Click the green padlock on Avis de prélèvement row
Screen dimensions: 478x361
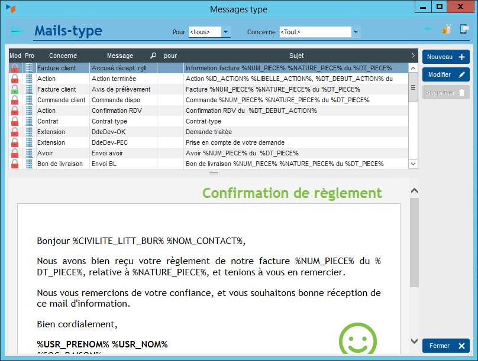(x=15, y=90)
